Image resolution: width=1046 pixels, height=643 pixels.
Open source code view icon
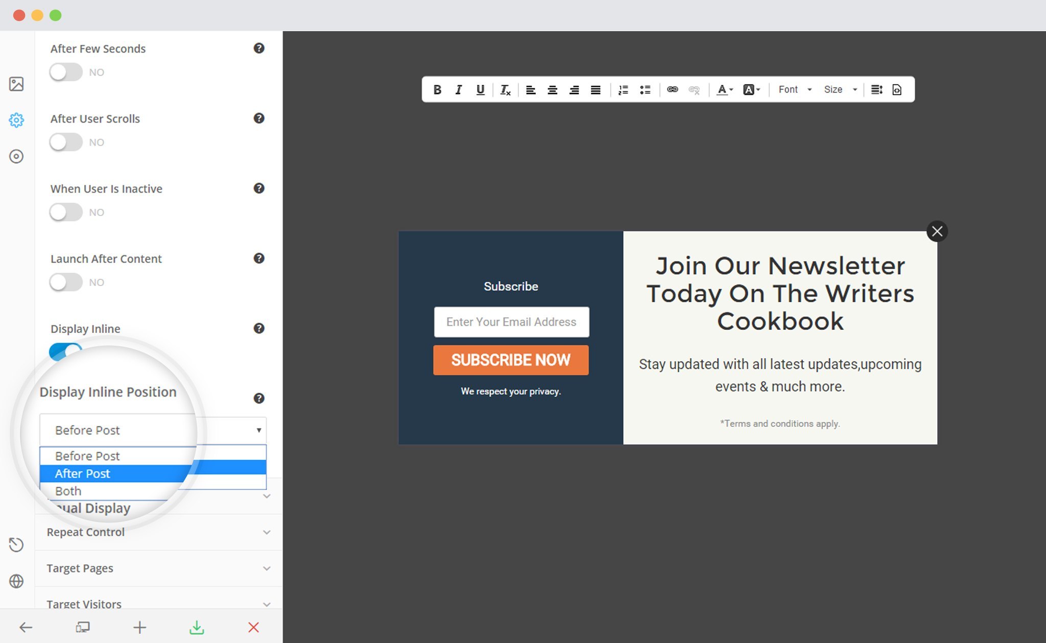click(x=897, y=90)
